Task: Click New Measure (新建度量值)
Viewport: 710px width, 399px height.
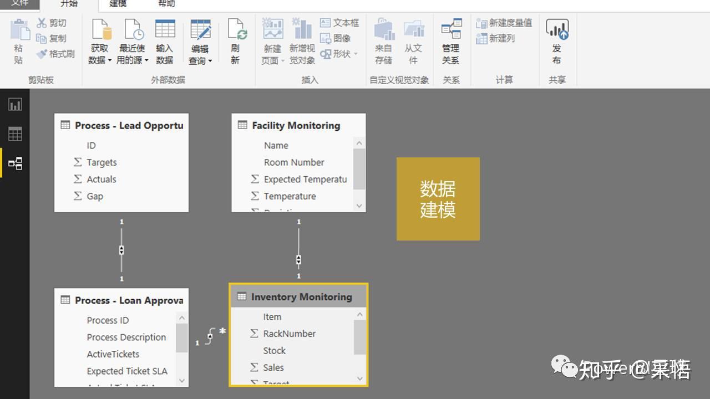Action: tap(504, 23)
